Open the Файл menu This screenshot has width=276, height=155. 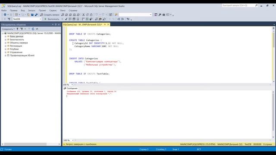(4, 10)
